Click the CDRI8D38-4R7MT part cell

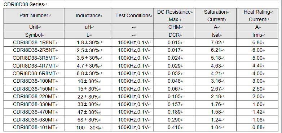[x=34, y=66]
